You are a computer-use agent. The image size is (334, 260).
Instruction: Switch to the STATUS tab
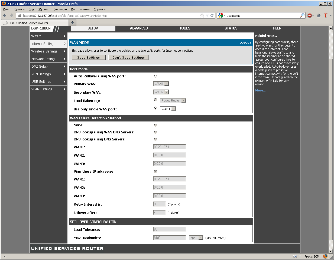tap(231, 28)
